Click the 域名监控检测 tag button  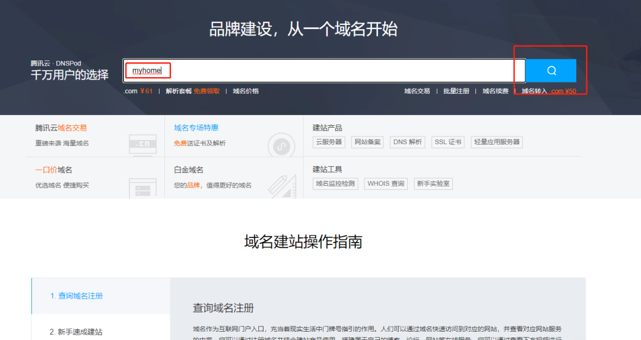coord(335,184)
